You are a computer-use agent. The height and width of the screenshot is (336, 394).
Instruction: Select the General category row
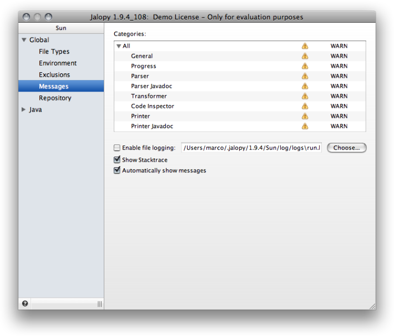coord(240,56)
